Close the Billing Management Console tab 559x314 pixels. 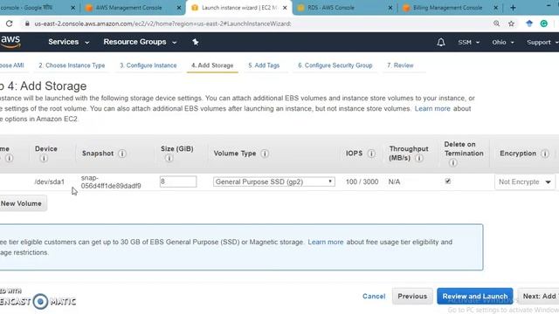point(495,8)
